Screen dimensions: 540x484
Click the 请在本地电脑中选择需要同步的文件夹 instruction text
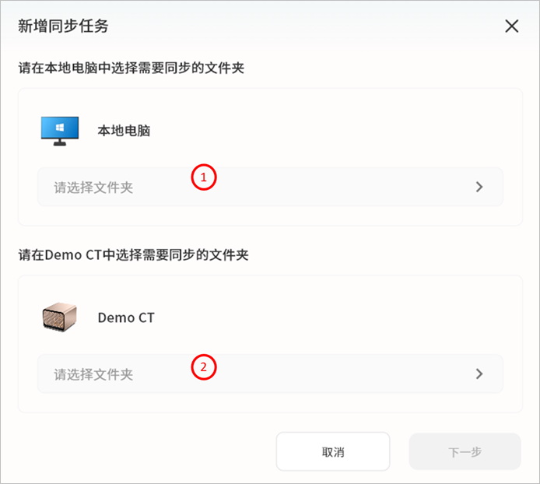tap(131, 68)
